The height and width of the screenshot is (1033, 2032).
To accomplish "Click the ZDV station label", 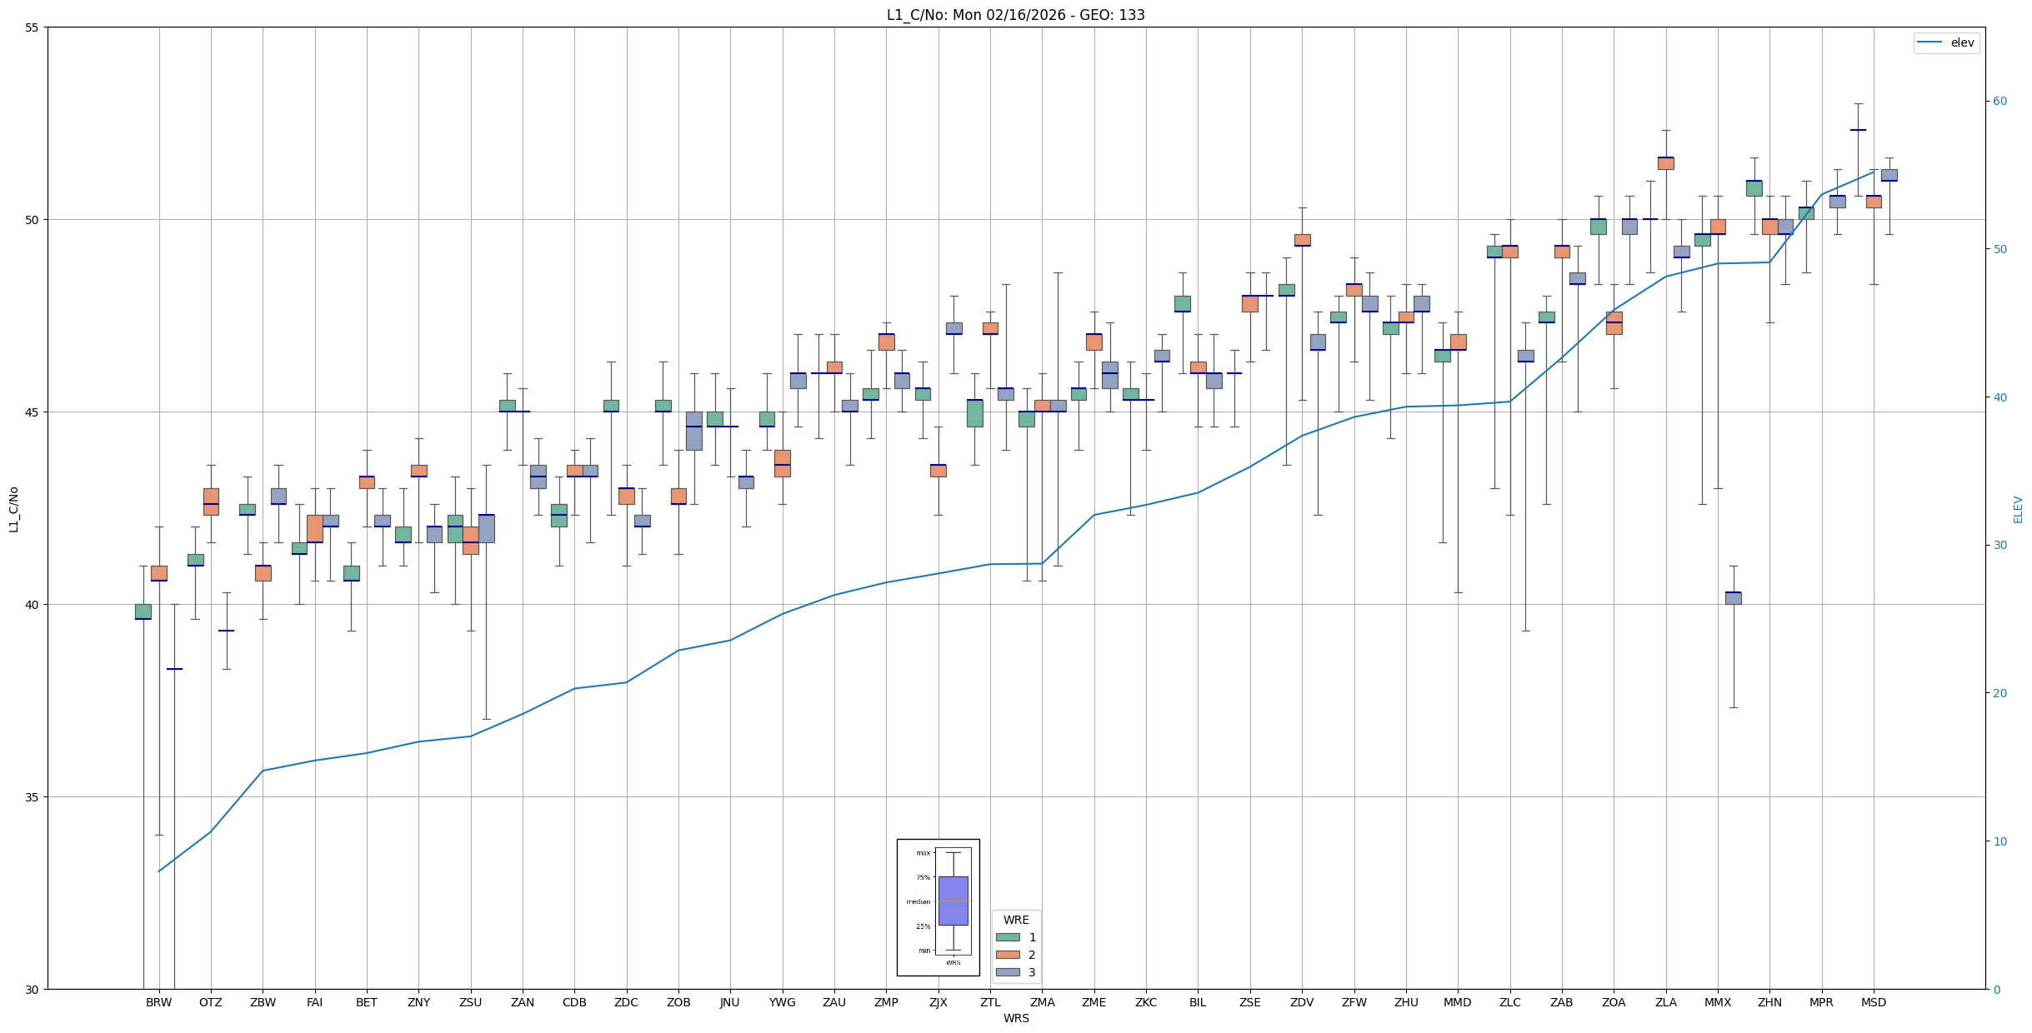I will point(1301,1002).
